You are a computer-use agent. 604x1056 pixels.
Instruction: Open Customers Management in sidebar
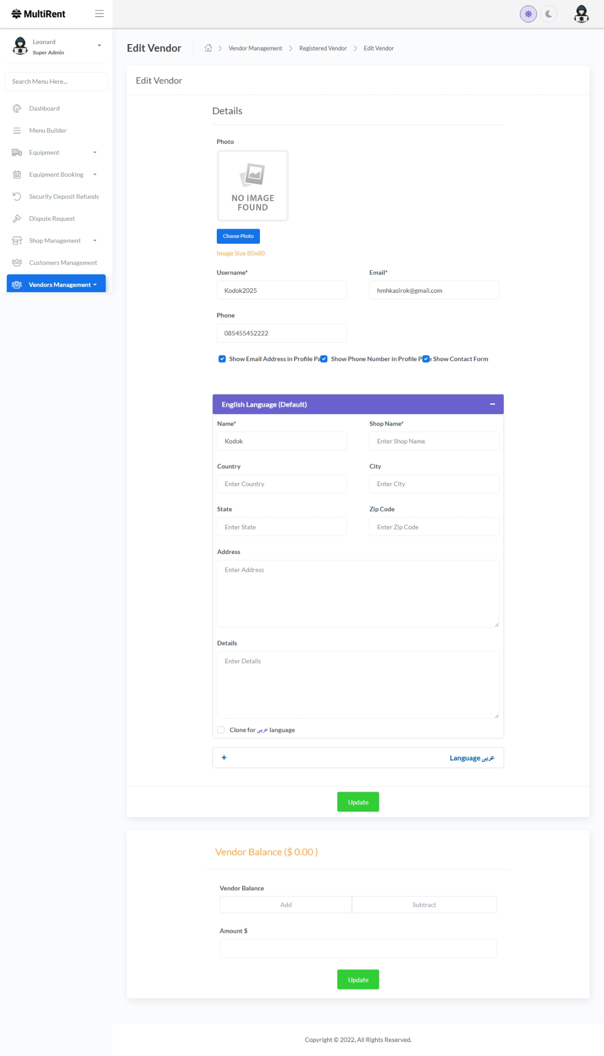point(63,263)
